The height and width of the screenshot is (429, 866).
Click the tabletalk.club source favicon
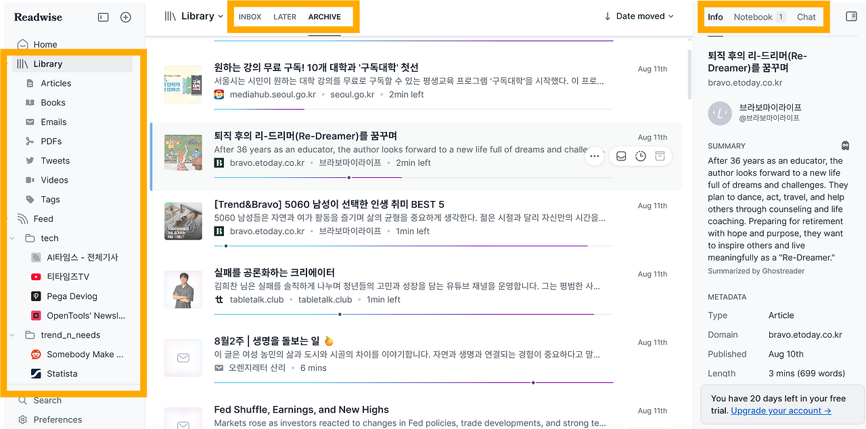[x=219, y=300]
